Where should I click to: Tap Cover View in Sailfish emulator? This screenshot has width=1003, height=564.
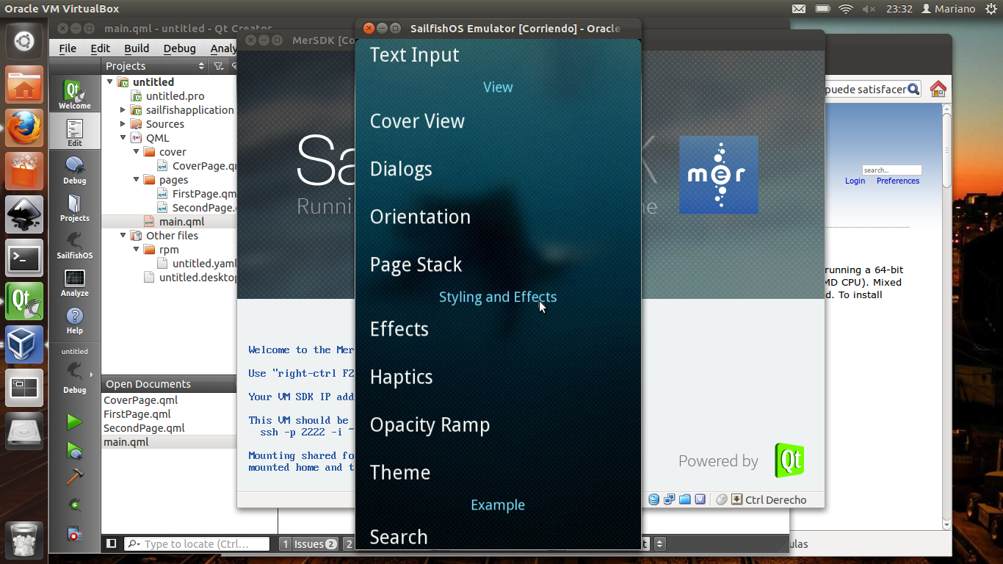tap(417, 121)
